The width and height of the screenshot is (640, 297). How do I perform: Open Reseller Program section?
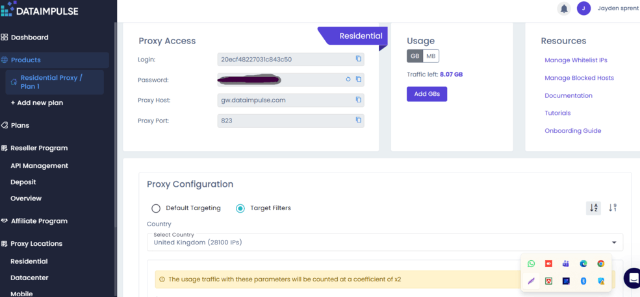(39, 148)
